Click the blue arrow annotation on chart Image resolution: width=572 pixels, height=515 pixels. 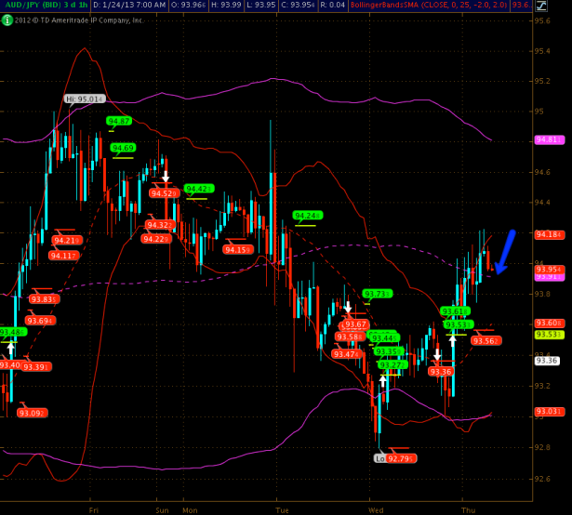(505, 252)
